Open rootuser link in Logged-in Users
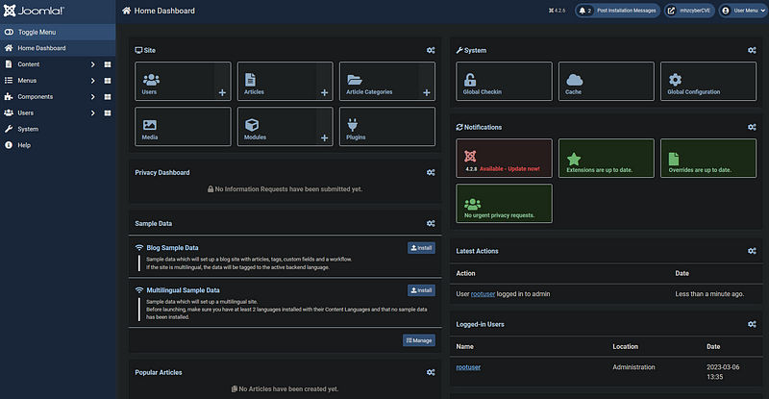Screen dimensions: 769x399 point(470,367)
